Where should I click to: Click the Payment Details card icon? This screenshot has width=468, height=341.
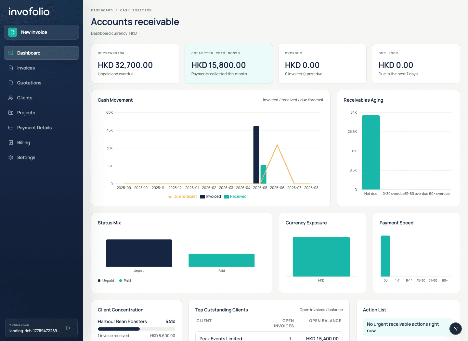point(11,128)
